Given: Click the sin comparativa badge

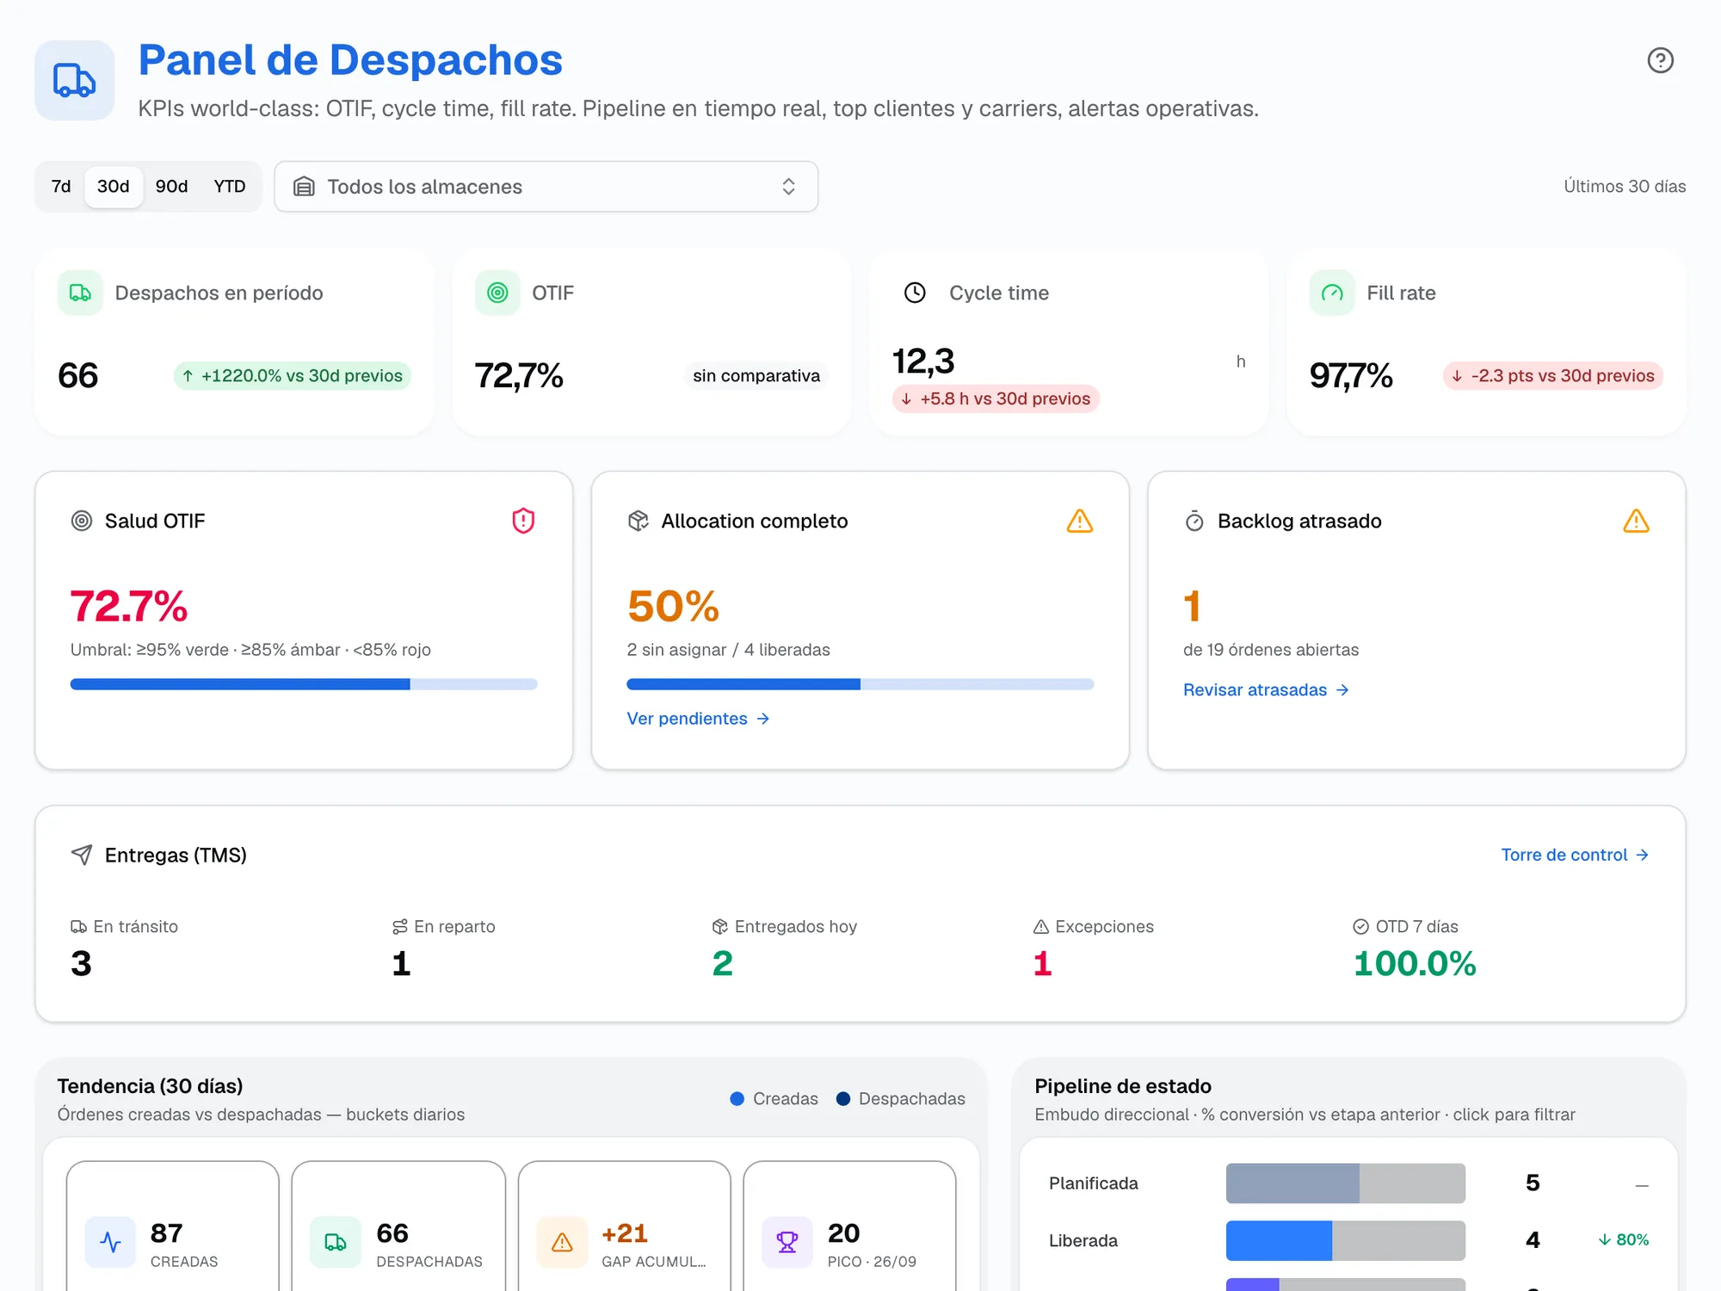Looking at the screenshot, I should tap(756, 376).
